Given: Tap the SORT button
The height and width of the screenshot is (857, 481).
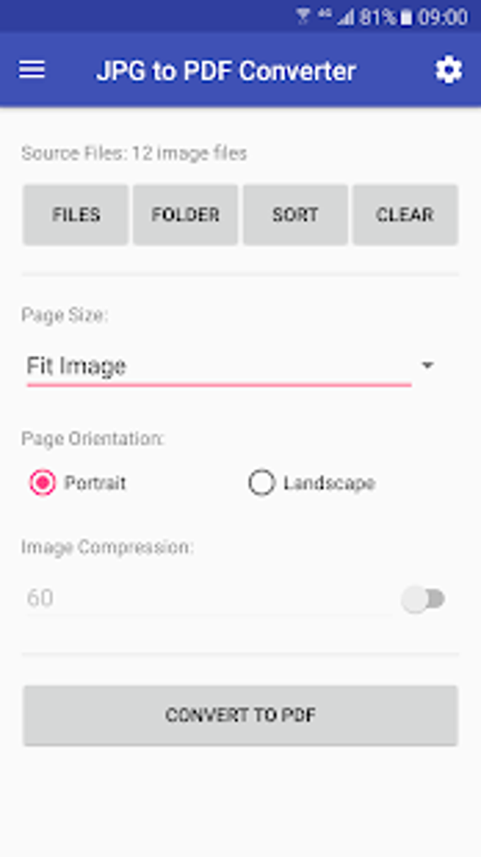Looking at the screenshot, I should 295,215.
